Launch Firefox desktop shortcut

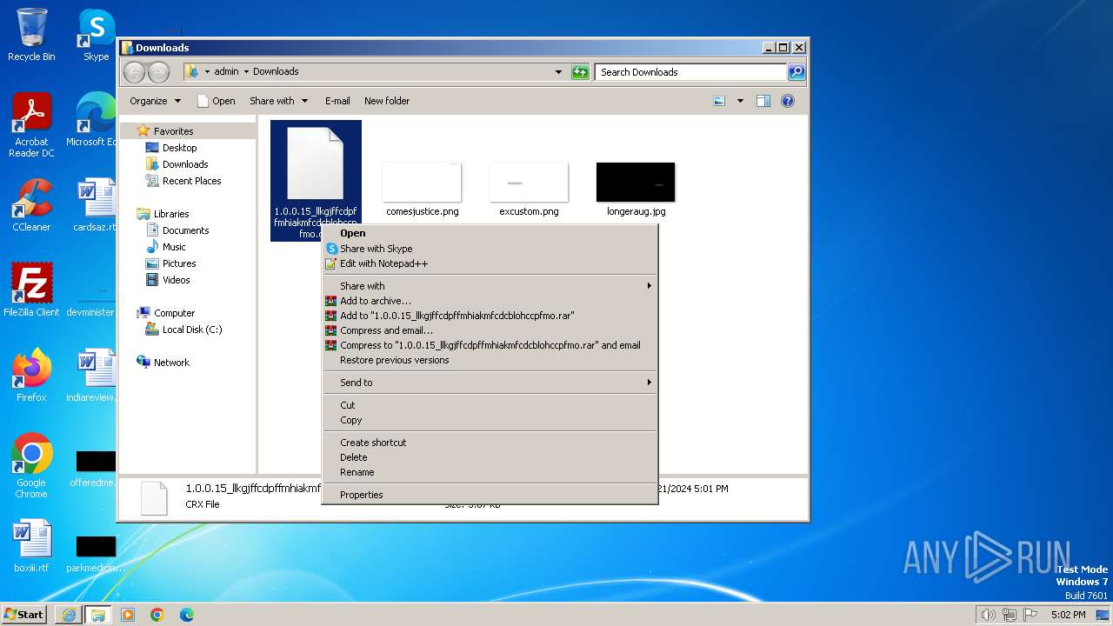click(31, 376)
